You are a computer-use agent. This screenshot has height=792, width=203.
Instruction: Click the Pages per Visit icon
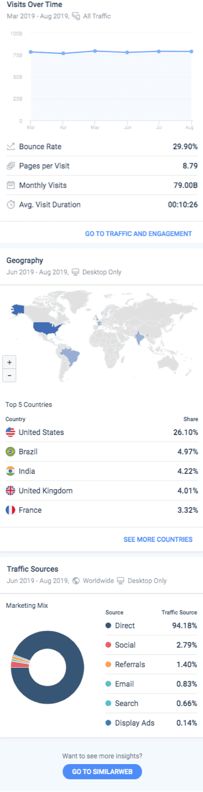coord(10,166)
